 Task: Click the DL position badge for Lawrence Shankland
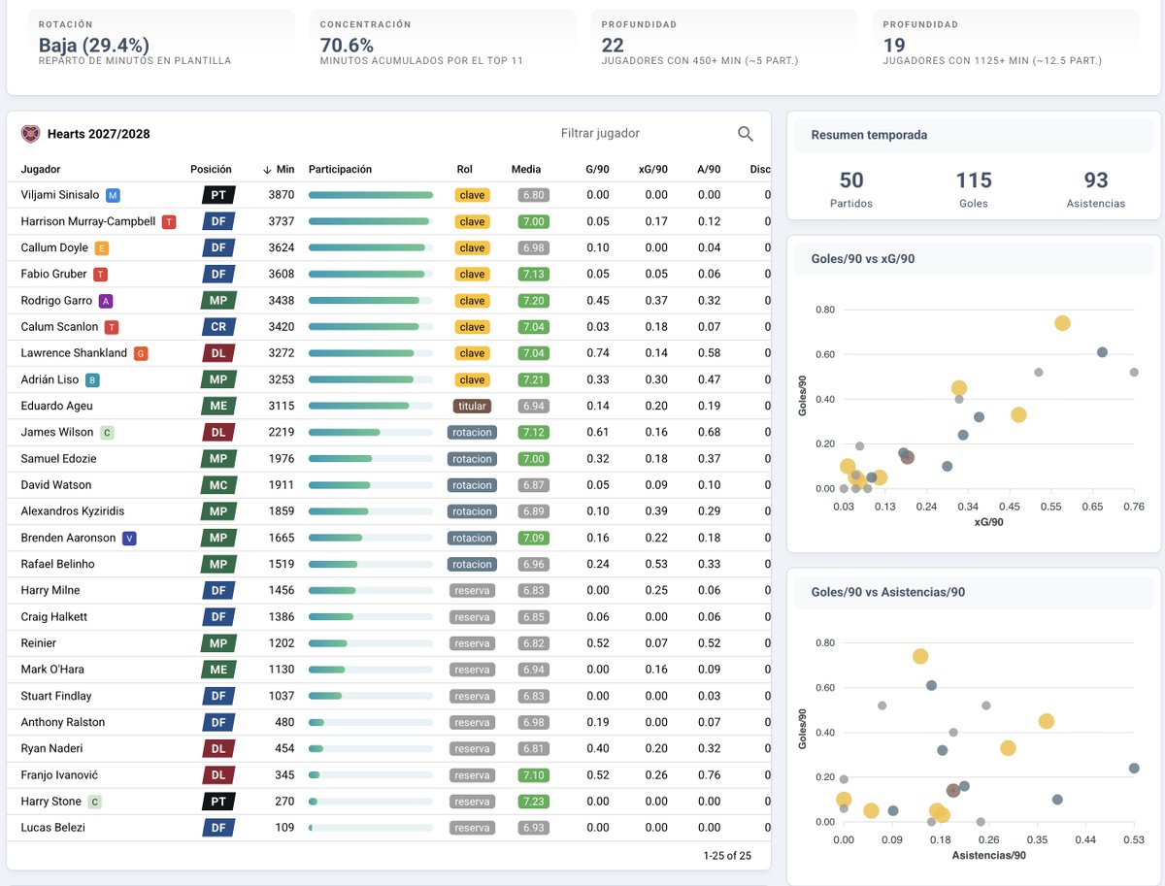(x=218, y=353)
